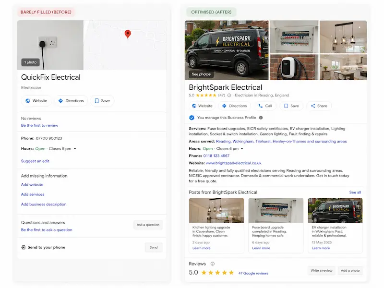Viewport: 384px width, 288px height.
Task: Open 'Reading, Wokingham, Tilehurst' areas served link
Action: pyautogui.click(x=281, y=141)
